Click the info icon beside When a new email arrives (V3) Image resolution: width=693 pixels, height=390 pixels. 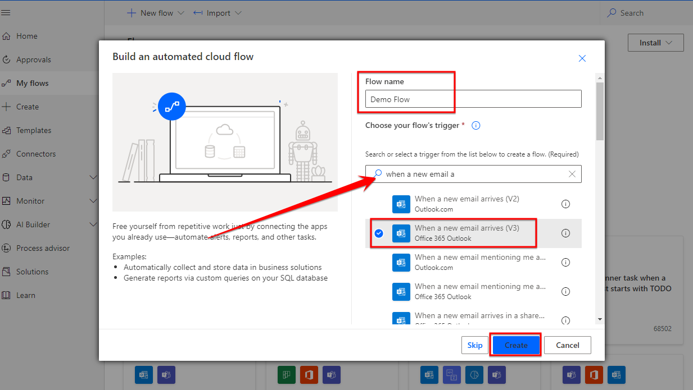pos(565,233)
